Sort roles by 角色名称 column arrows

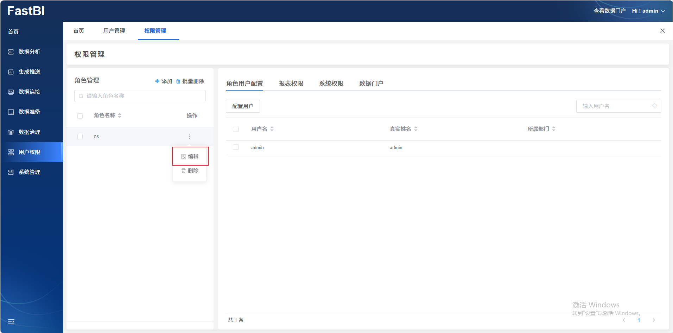120,115
